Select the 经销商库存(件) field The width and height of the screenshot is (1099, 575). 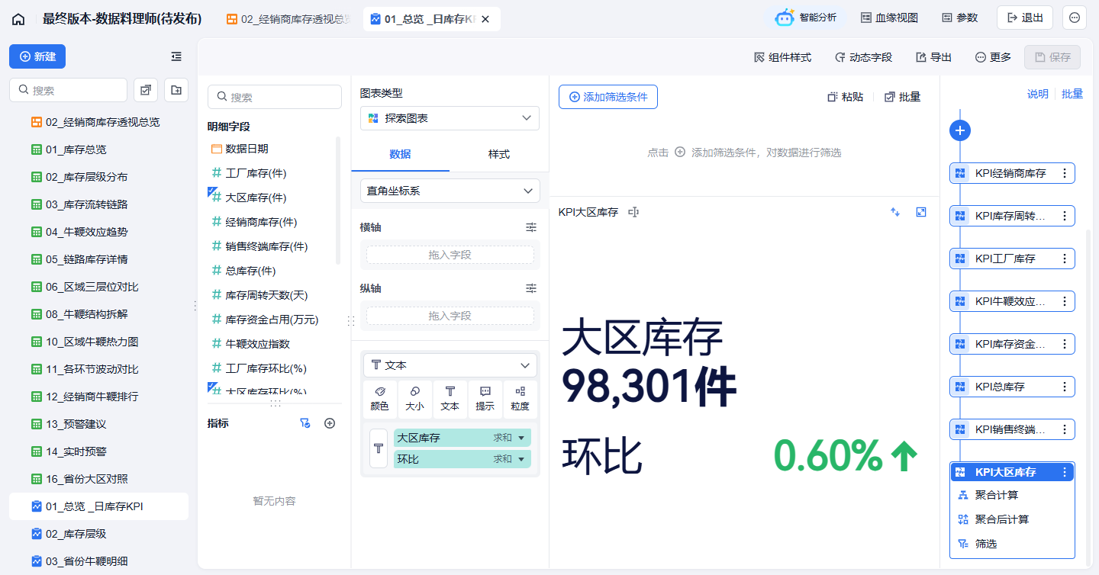(261, 222)
